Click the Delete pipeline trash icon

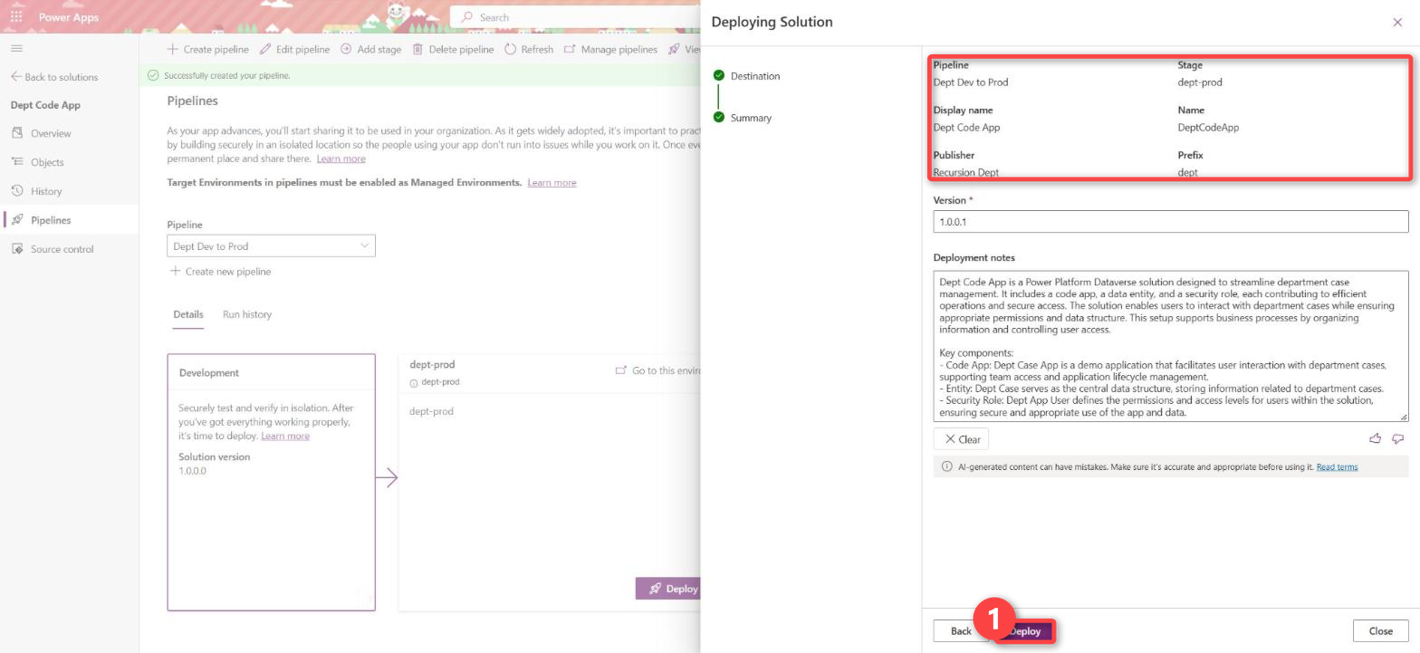pyautogui.click(x=417, y=49)
